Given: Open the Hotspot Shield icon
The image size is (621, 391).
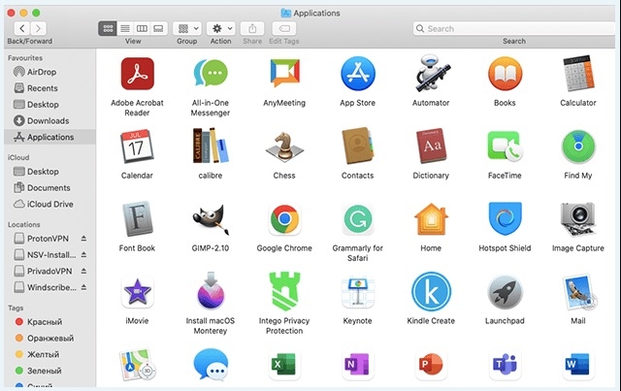Looking at the screenshot, I should click(x=505, y=218).
